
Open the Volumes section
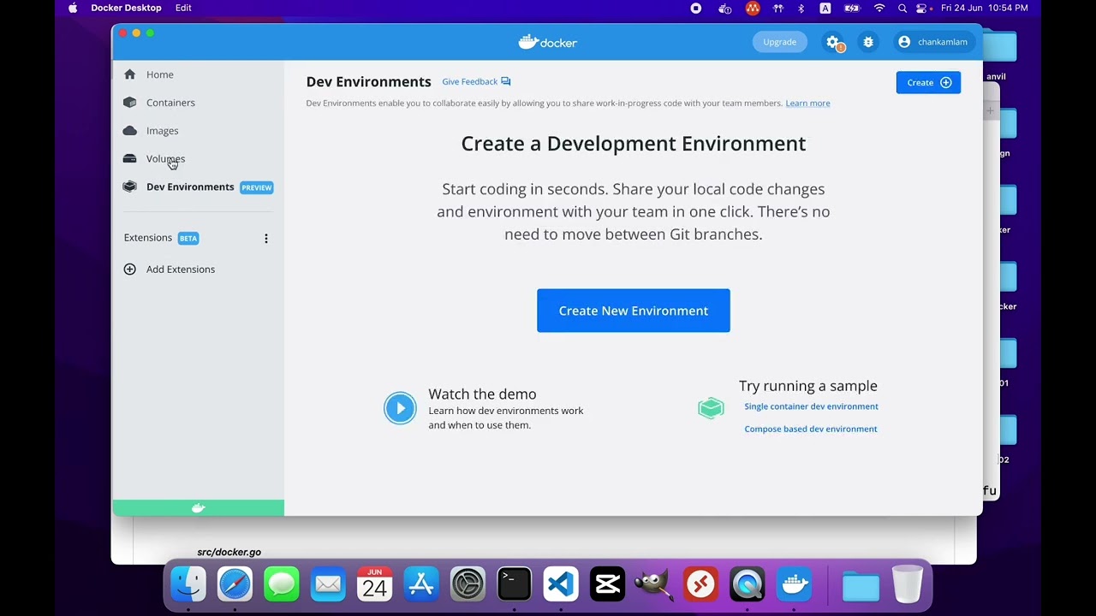pos(198,158)
